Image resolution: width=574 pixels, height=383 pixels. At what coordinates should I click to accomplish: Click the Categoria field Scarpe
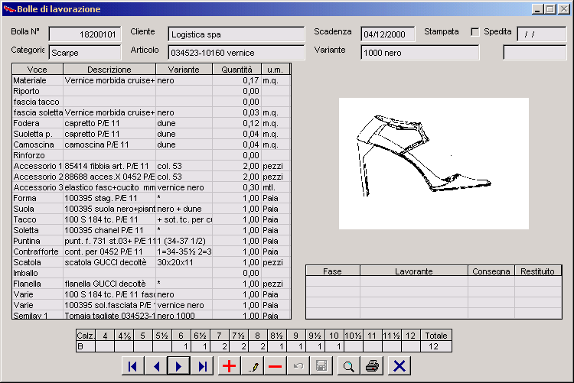click(84, 53)
